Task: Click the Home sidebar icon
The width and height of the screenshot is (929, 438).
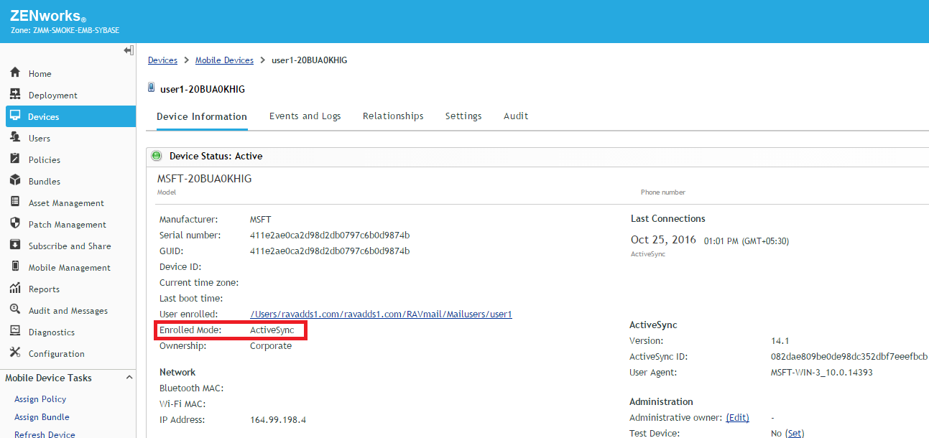Action: coord(15,73)
